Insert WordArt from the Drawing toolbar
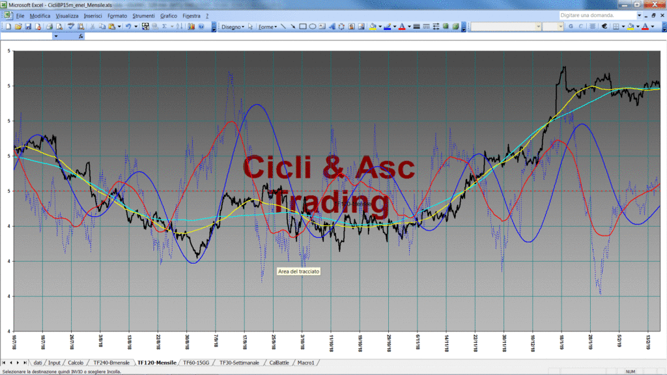Viewport: 667px width, 375px height. coord(332,26)
